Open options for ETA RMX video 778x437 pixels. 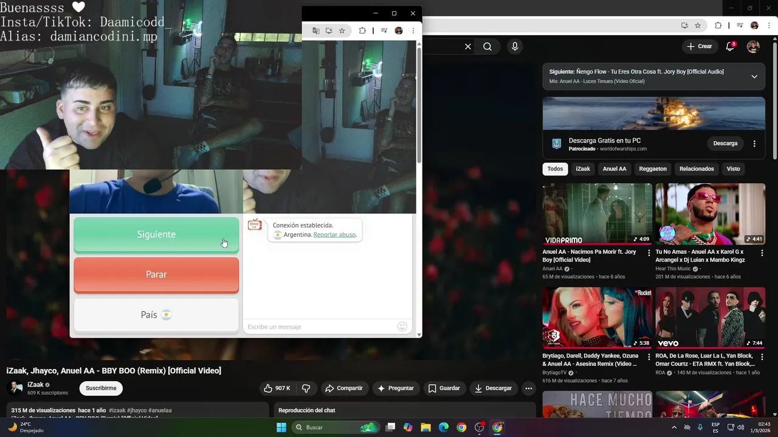coord(762,356)
